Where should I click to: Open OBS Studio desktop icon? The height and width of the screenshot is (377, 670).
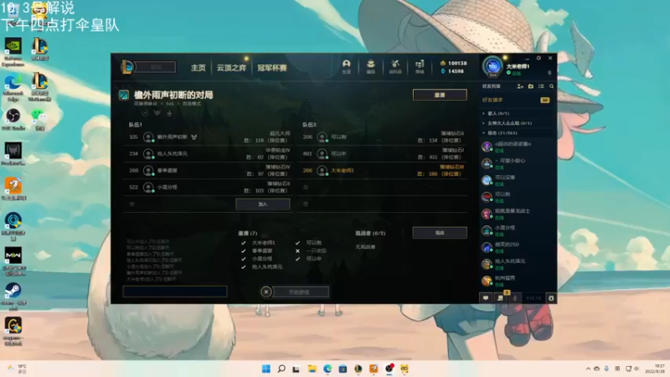point(13,119)
